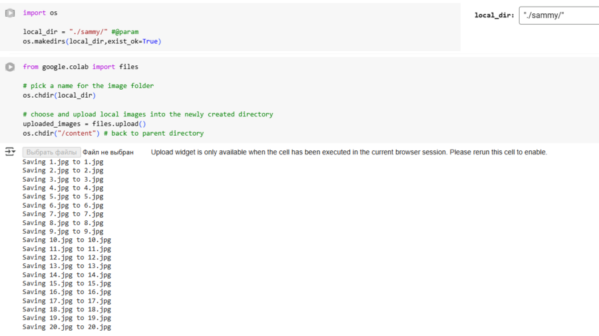Click the os.chdir("/content") code line
The height and width of the screenshot is (336, 599).
point(113,133)
